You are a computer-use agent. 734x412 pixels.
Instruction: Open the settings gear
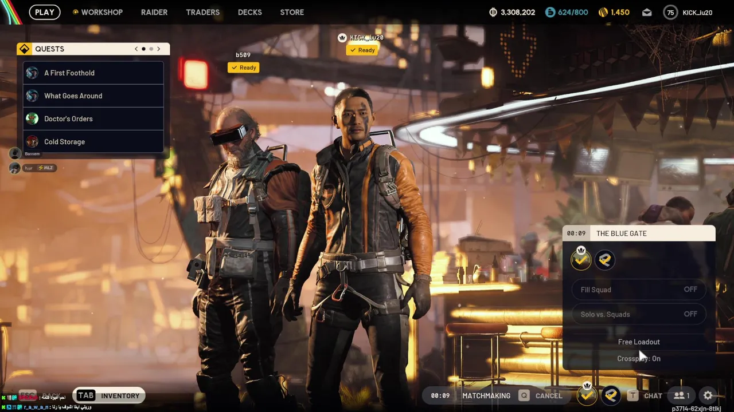click(708, 395)
